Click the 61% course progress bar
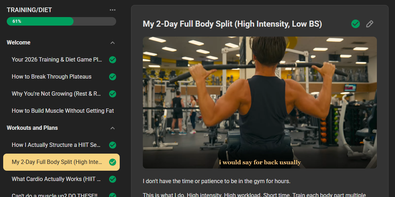 61,21
